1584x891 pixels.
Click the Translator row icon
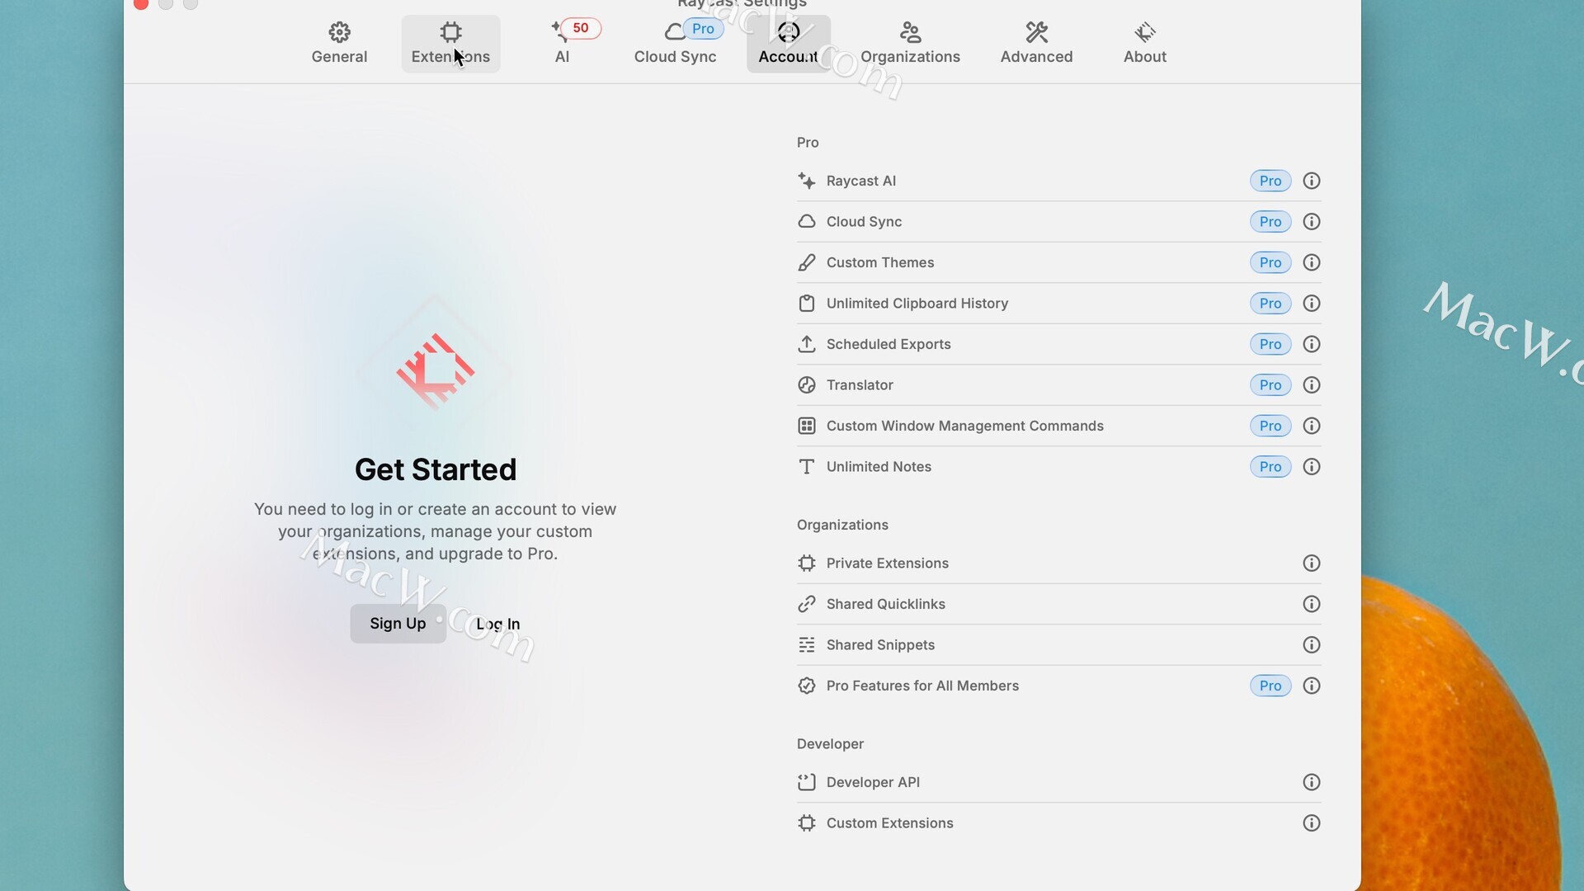point(807,385)
